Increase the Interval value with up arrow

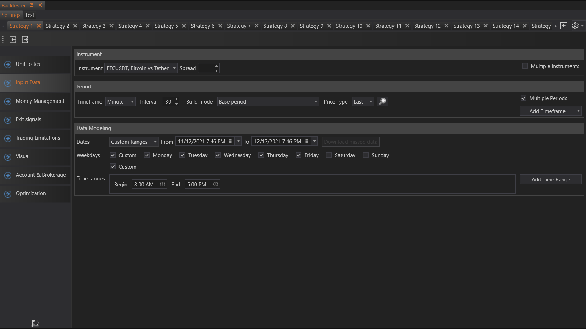click(177, 99)
